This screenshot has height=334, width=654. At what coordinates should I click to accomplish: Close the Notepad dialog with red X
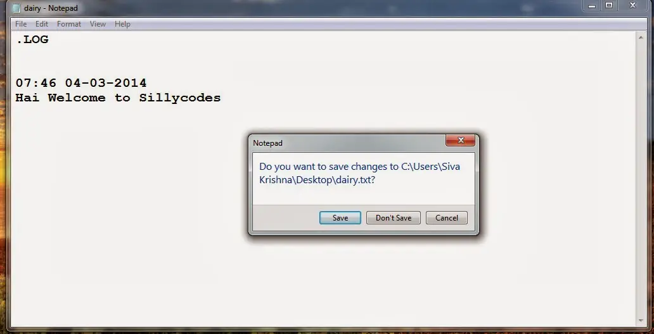point(461,140)
